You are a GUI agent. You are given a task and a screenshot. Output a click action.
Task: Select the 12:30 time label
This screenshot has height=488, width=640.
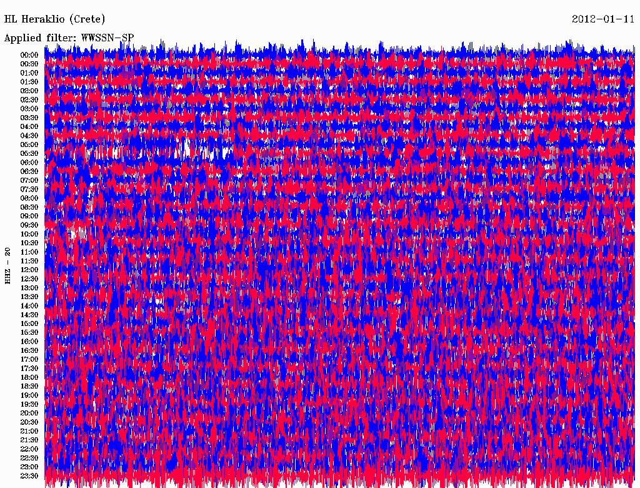point(29,279)
